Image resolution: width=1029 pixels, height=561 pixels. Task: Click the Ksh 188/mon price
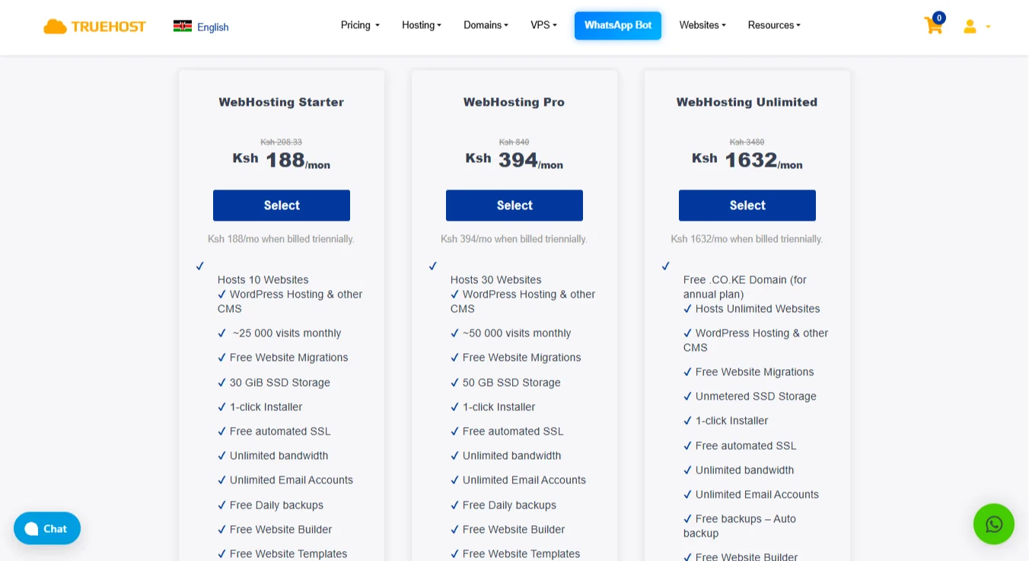(282, 160)
